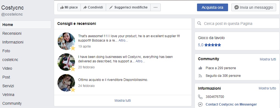
Task: Click Invia un messaggio Messenger button
Action: 254,7
